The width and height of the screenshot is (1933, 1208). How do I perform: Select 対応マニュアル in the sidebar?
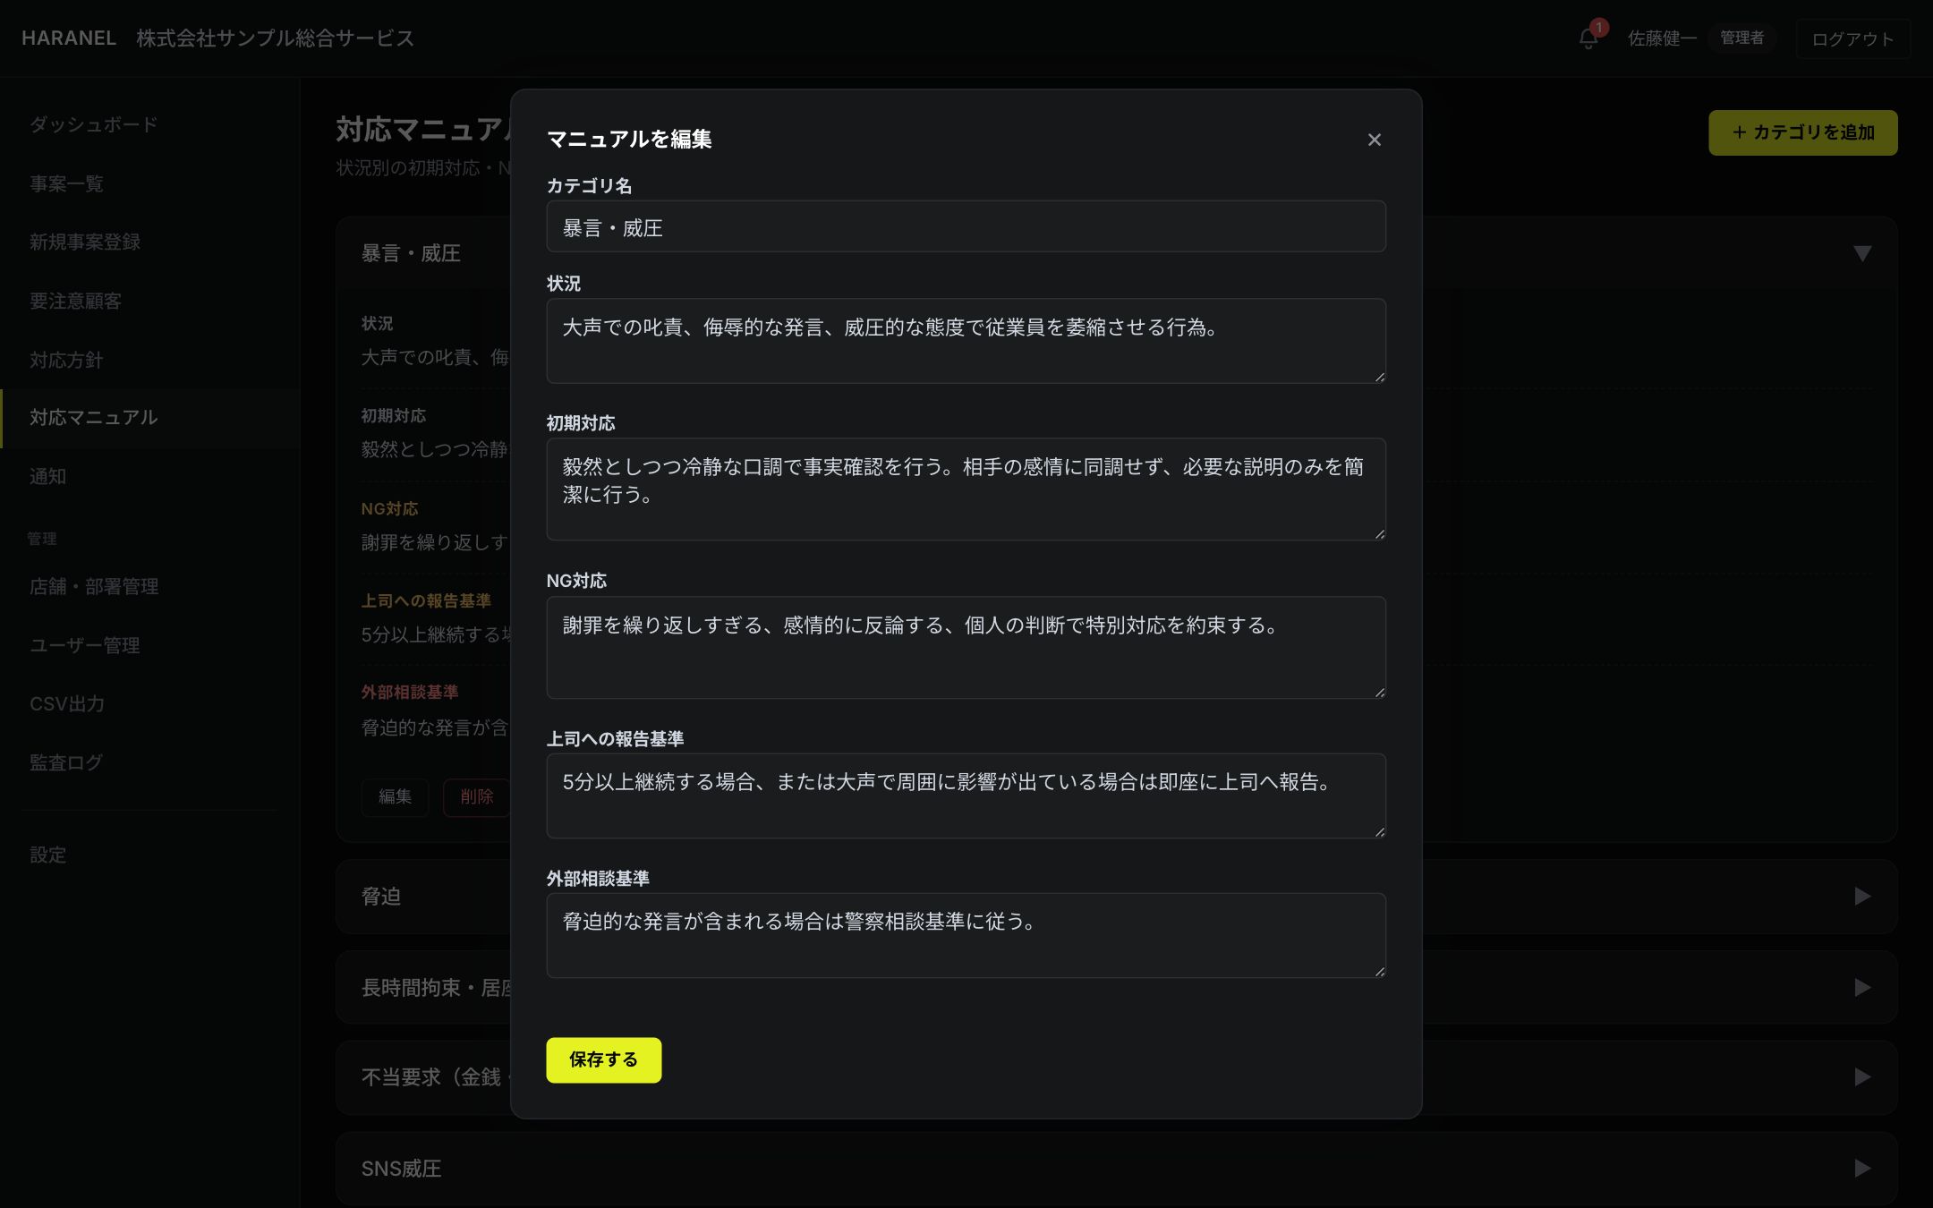click(149, 418)
